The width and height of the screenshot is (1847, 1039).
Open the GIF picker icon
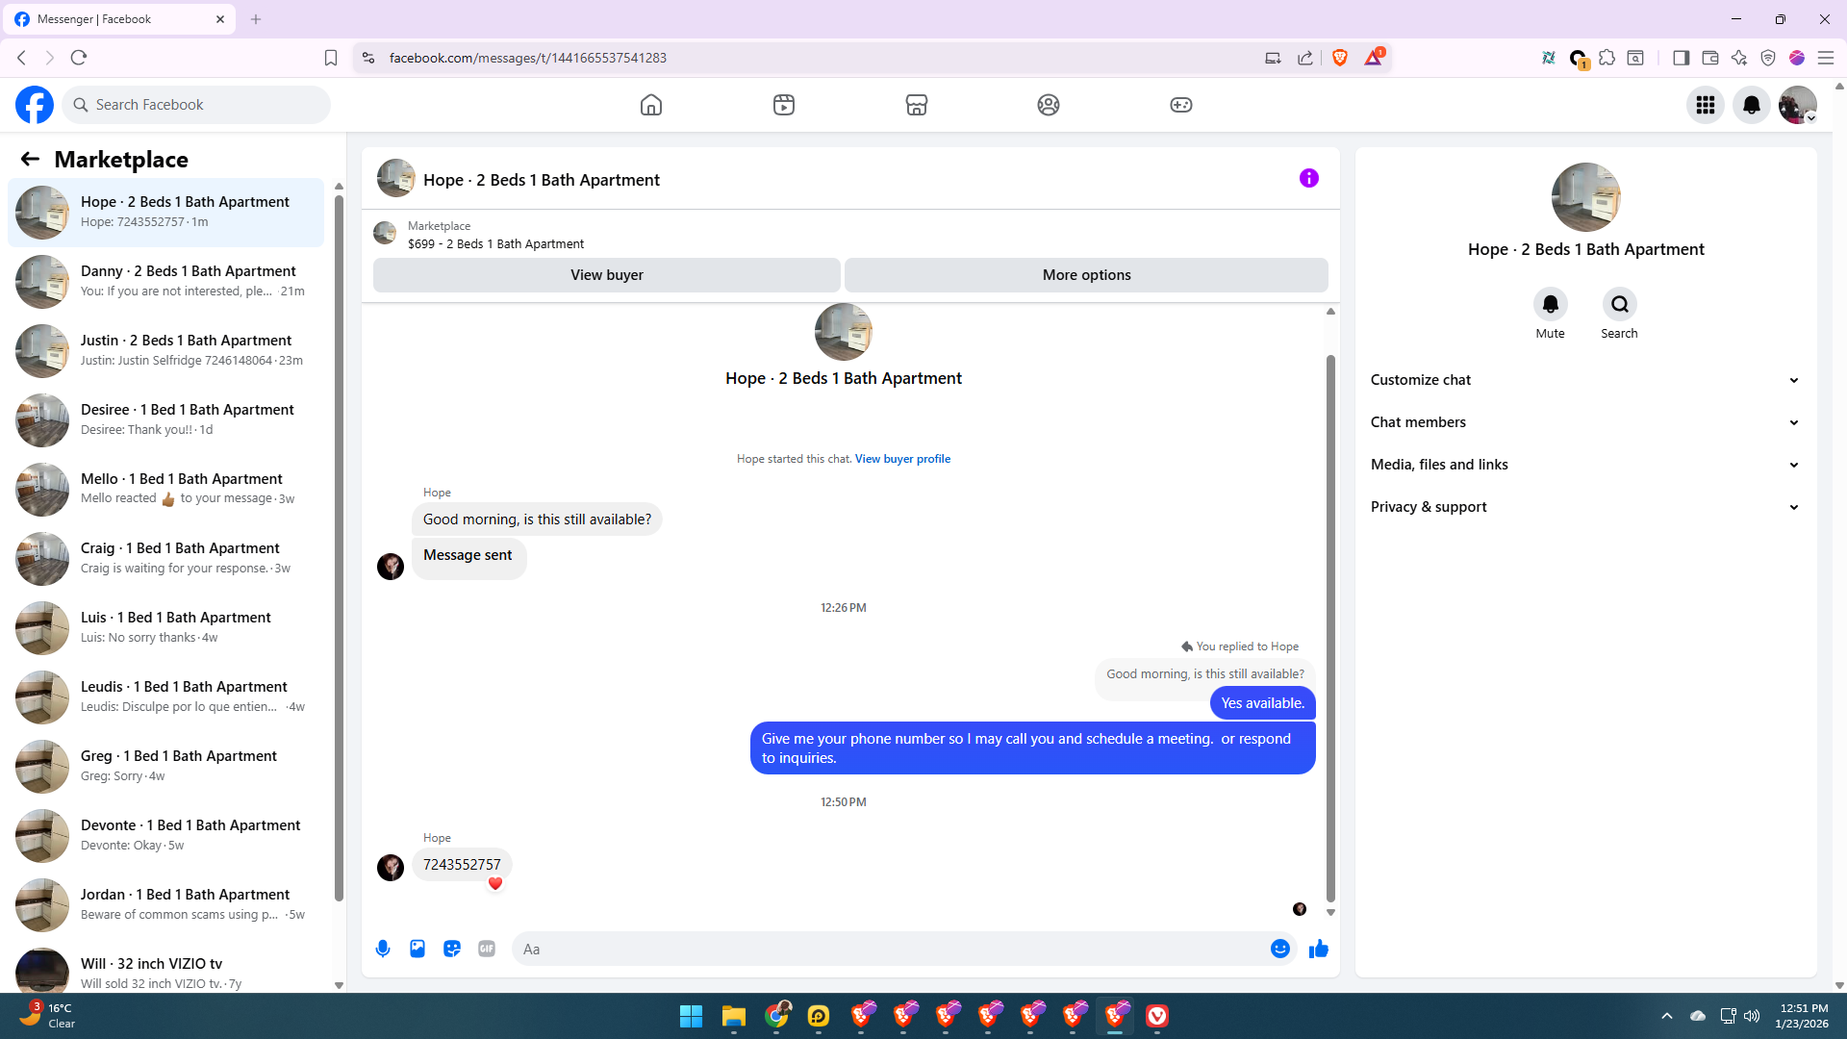(487, 949)
